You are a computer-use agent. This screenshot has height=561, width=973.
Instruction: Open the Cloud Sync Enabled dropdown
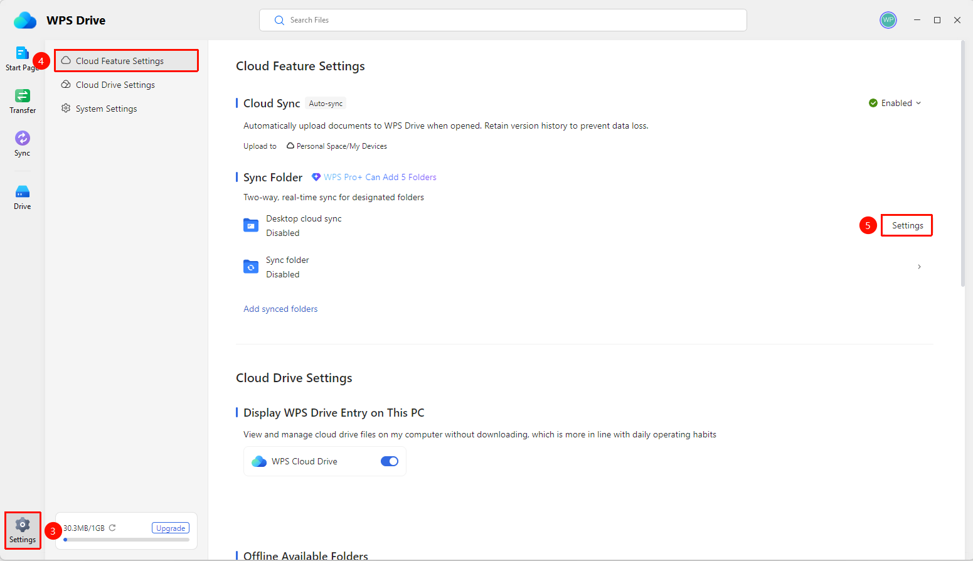[895, 103]
